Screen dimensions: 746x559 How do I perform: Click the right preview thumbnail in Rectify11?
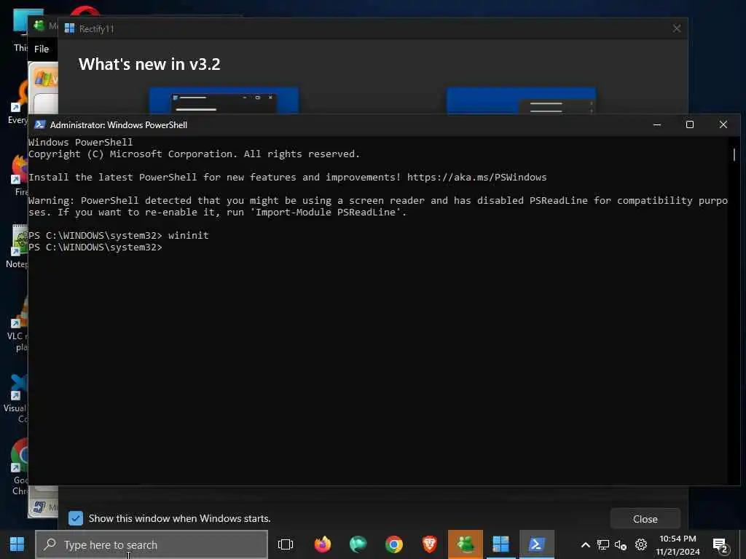tap(521, 100)
